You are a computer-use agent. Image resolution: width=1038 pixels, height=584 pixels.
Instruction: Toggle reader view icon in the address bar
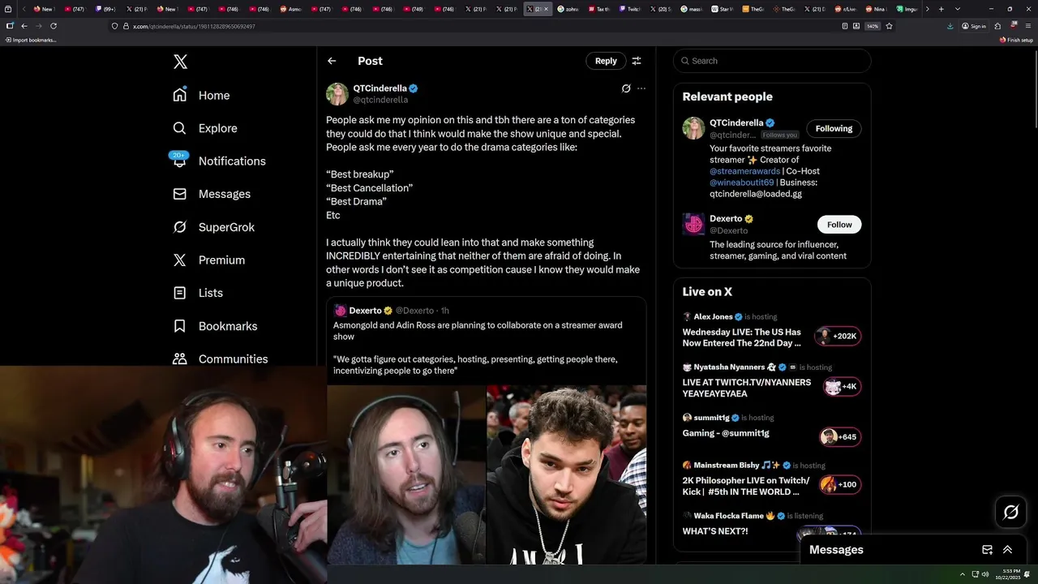click(x=845, y=26)
